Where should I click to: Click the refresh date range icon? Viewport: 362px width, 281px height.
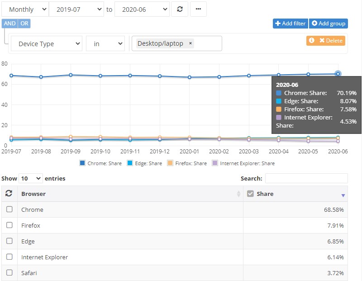tap(180, 9)
